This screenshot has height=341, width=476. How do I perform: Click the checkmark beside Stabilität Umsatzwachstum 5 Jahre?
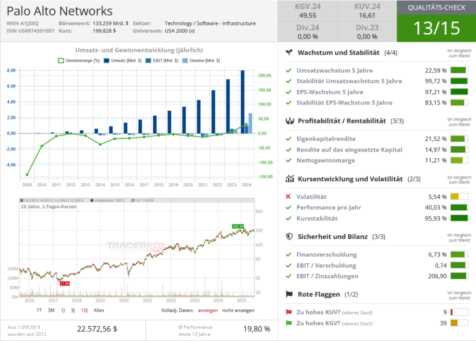[288, 81]
